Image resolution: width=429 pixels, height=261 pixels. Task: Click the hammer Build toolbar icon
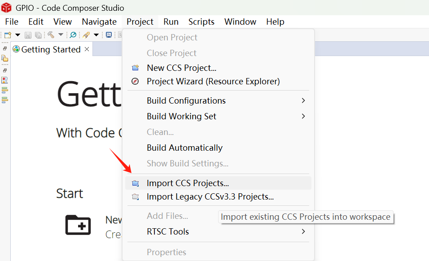click(51, 35)
